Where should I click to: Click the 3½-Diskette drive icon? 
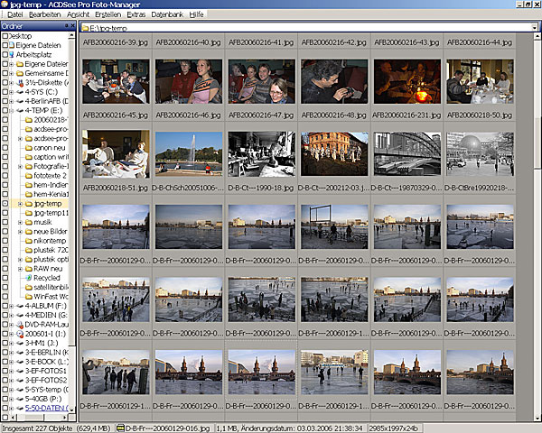[19, 82]
